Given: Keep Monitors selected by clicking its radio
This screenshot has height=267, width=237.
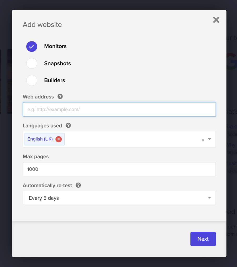Looking at the screenshot, I should [32, 46].
